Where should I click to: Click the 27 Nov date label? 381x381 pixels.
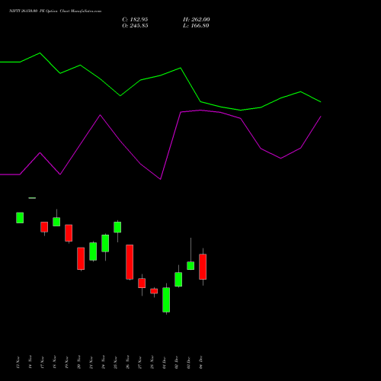click(x=139, y=363)
